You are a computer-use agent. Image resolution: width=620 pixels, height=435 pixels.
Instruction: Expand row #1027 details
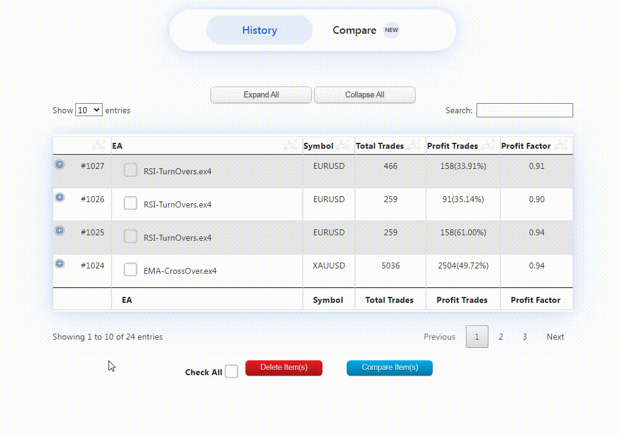[x=59, y=164]
